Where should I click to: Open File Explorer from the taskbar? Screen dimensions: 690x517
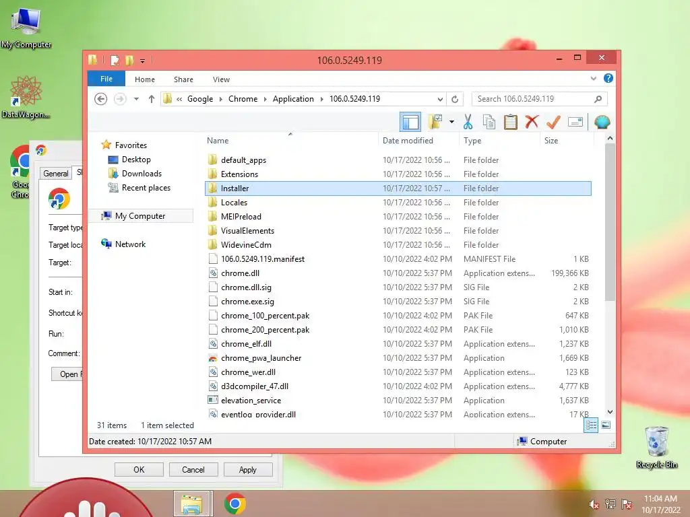[x=192, y=504]
